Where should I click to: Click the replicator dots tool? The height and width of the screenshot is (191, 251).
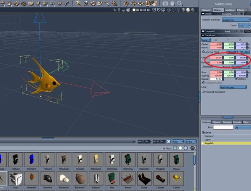pyautogui.click(x=52, y=3)
